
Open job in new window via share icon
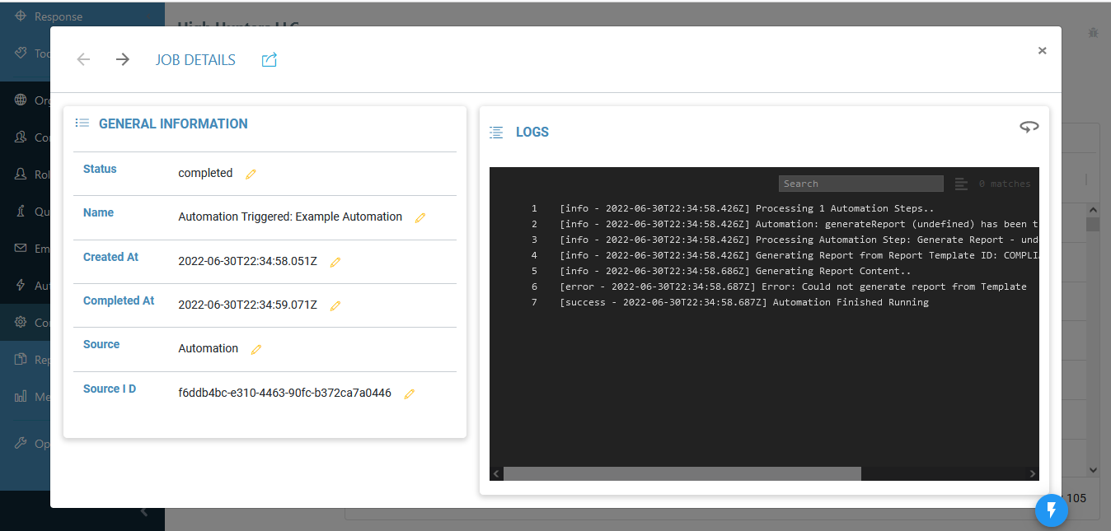point(269,60)
